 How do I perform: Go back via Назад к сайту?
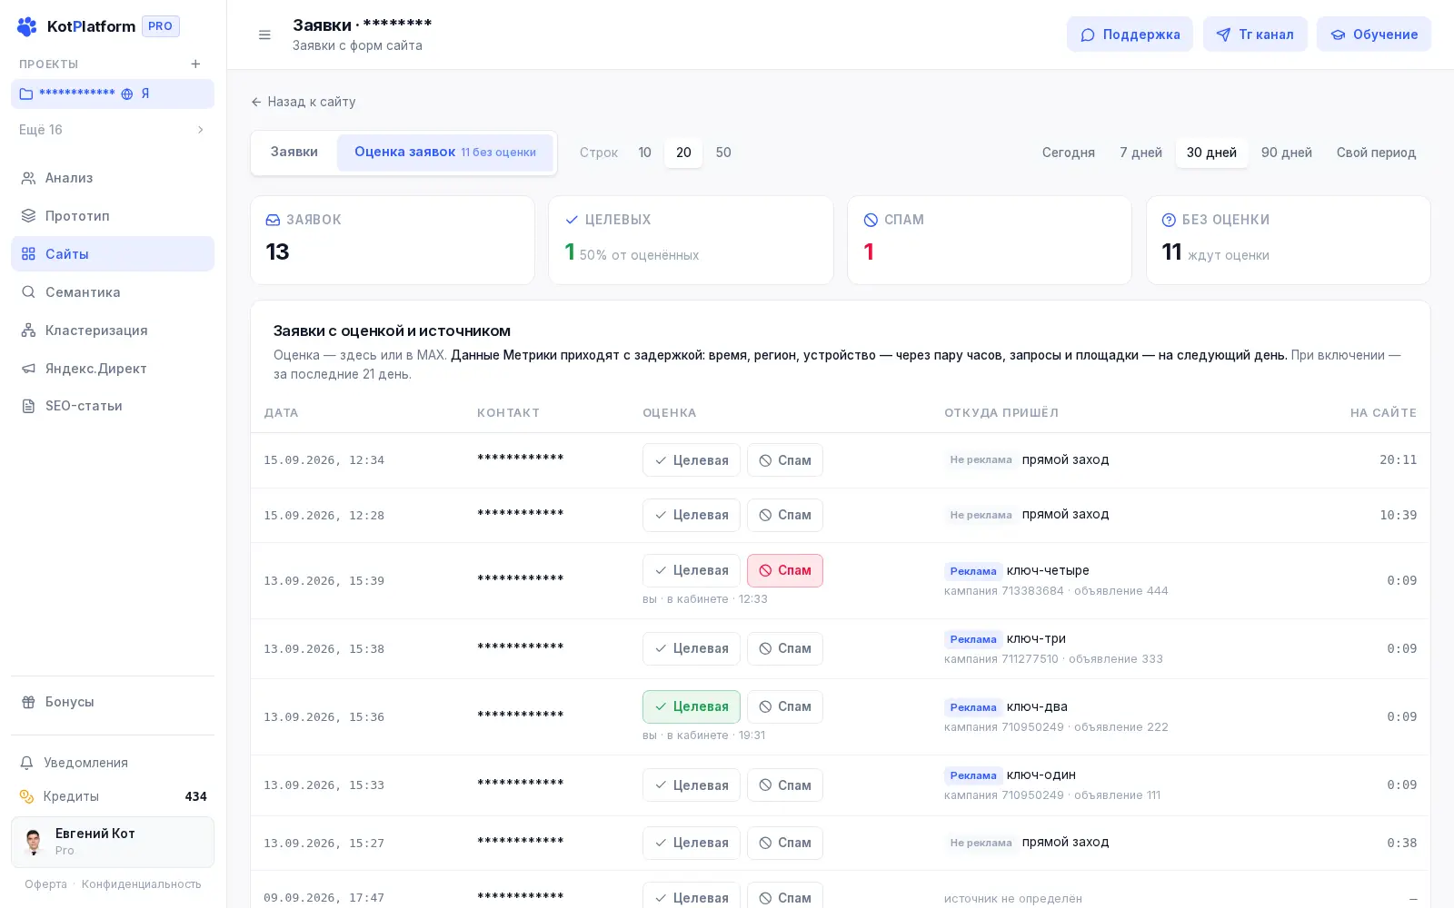(304, 102)
